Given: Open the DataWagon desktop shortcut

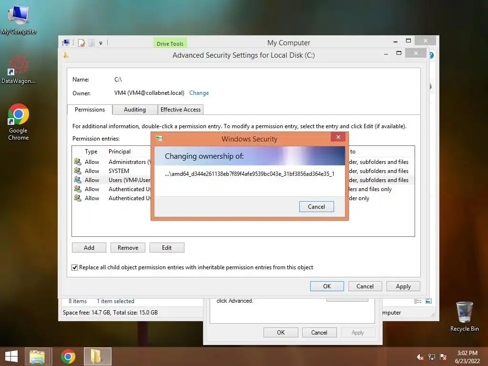Looking at the screenshot, I should (18, 69).
